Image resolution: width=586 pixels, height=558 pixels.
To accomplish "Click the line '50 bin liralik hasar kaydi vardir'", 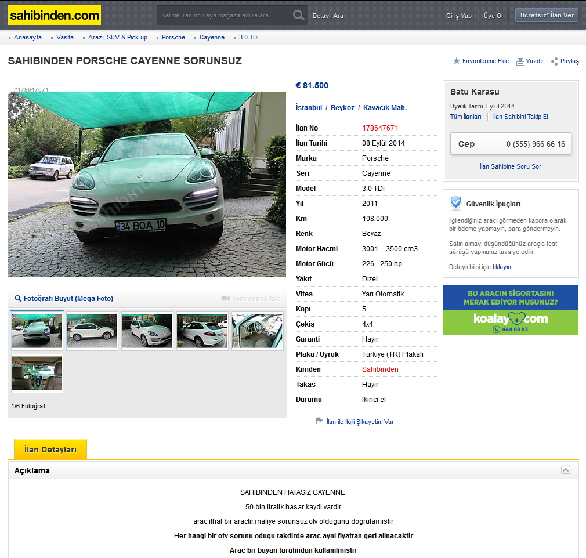I will point(293,507).
